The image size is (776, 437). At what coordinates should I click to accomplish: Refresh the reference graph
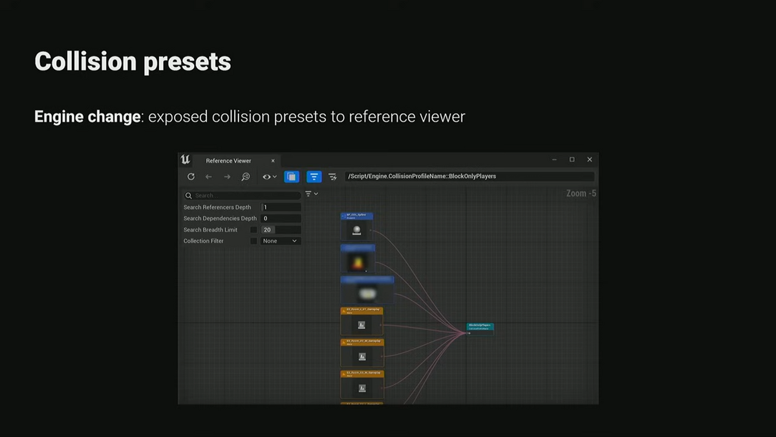click(x=191, y=177)
